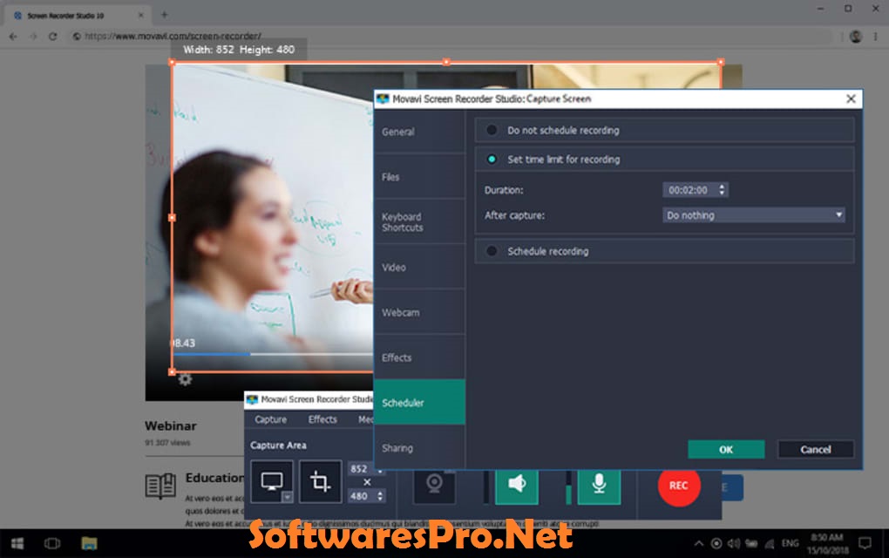This screenshot has height=558, width=889.
Task: Enable the webcam capture icon
Action: 434,487
